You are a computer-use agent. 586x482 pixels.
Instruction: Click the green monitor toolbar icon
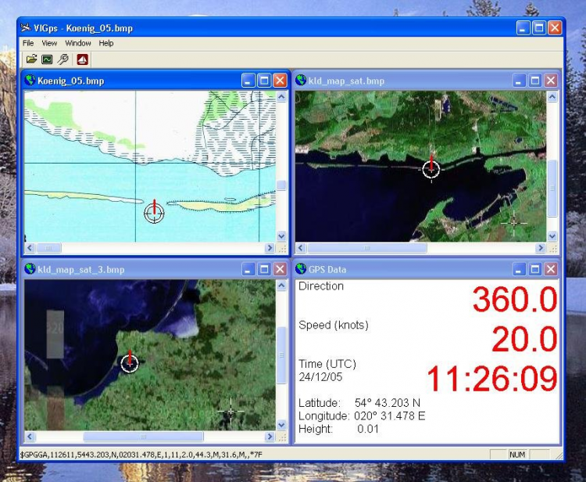point(47,59)
